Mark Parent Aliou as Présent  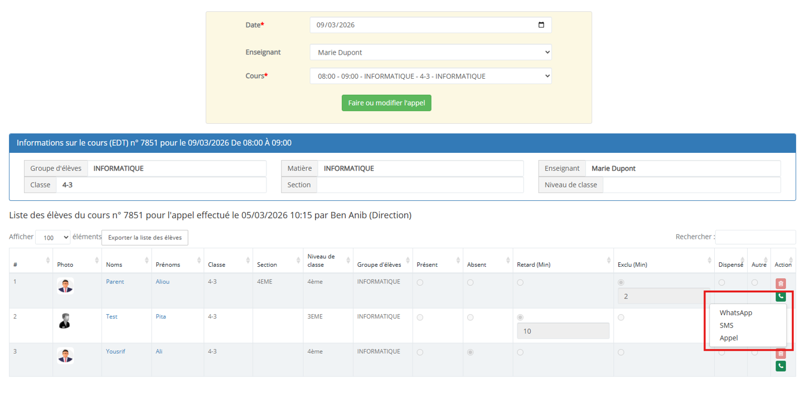click(x=420, y=283)
